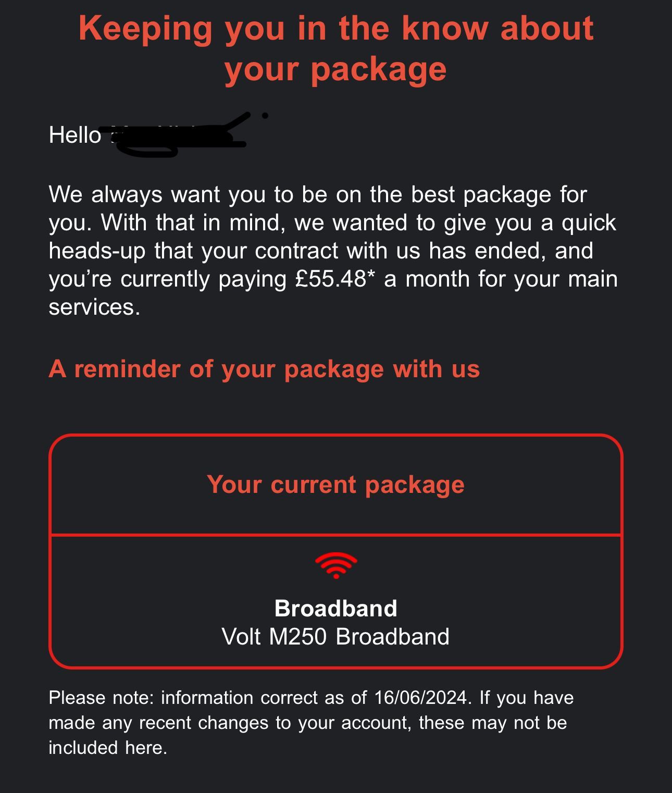Screen dimensions: 672x793
Task: Click the 16/06/2024 date in the note
Action: (420, 698)
